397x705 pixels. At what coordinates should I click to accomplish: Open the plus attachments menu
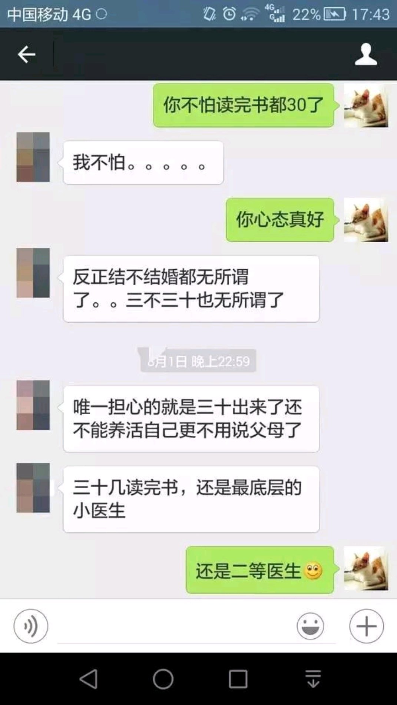(367, 626)
